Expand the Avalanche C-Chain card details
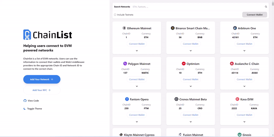Image resolution: width=274 pixels, height=137 pixels. tap(244, 86)
